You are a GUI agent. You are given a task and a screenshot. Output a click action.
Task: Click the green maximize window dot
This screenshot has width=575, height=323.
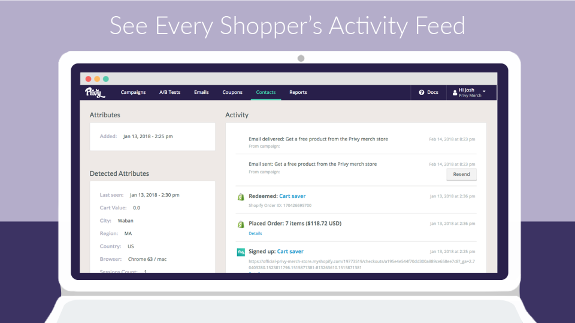click(106, 79)
